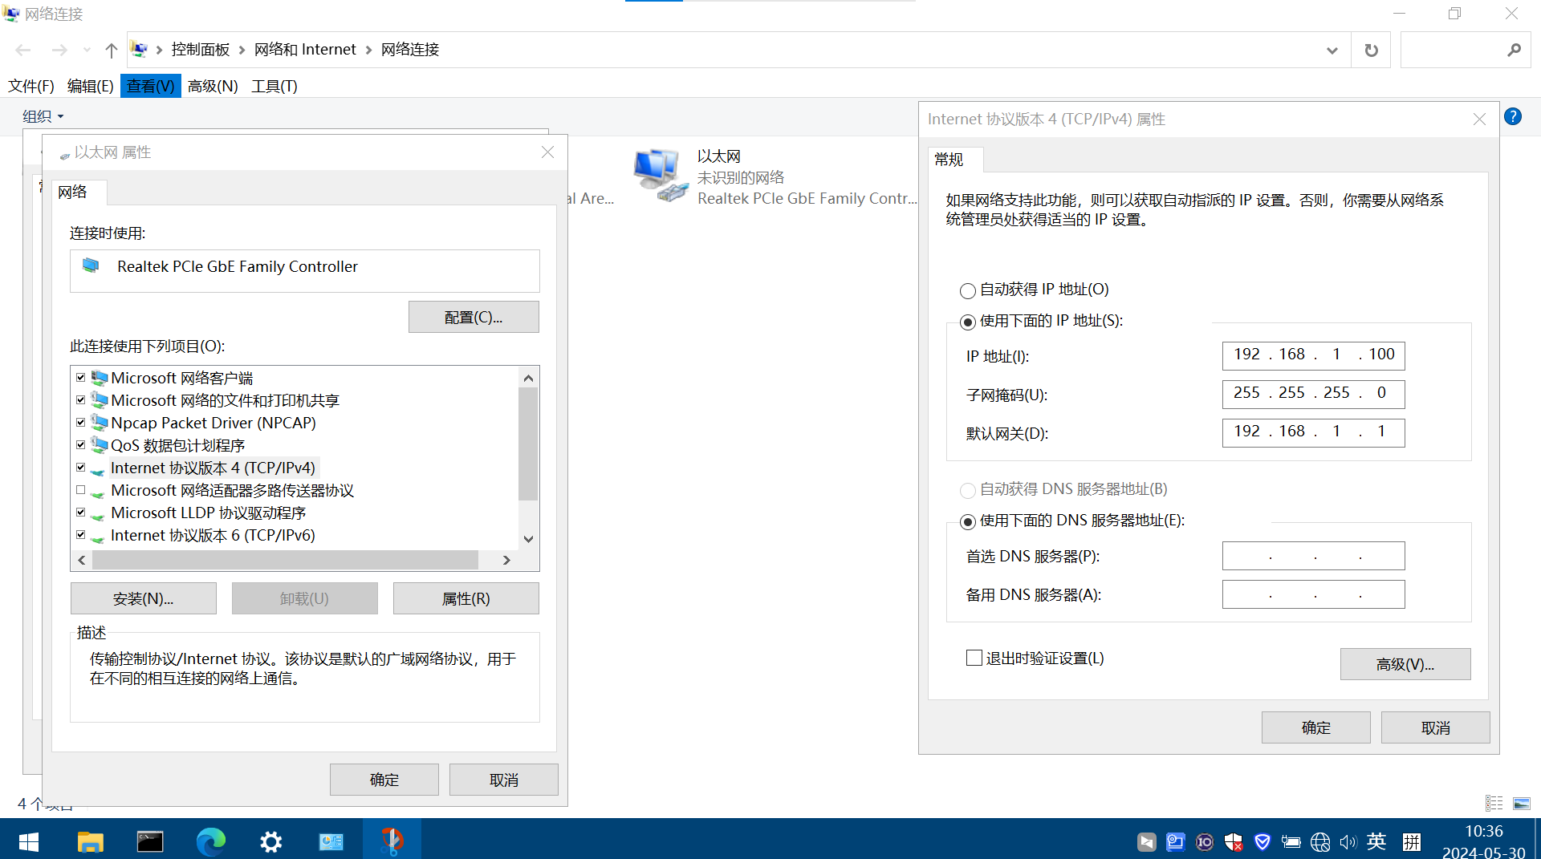Viewport: 1541px width, 859px height.
Task: Open the recent locations dropdown arrow
Action: pyautogui.click(x=87, y=51)
